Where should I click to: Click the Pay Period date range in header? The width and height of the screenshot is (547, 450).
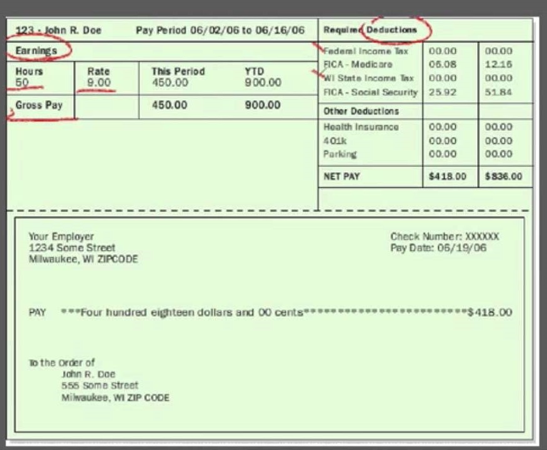(220, 30)
